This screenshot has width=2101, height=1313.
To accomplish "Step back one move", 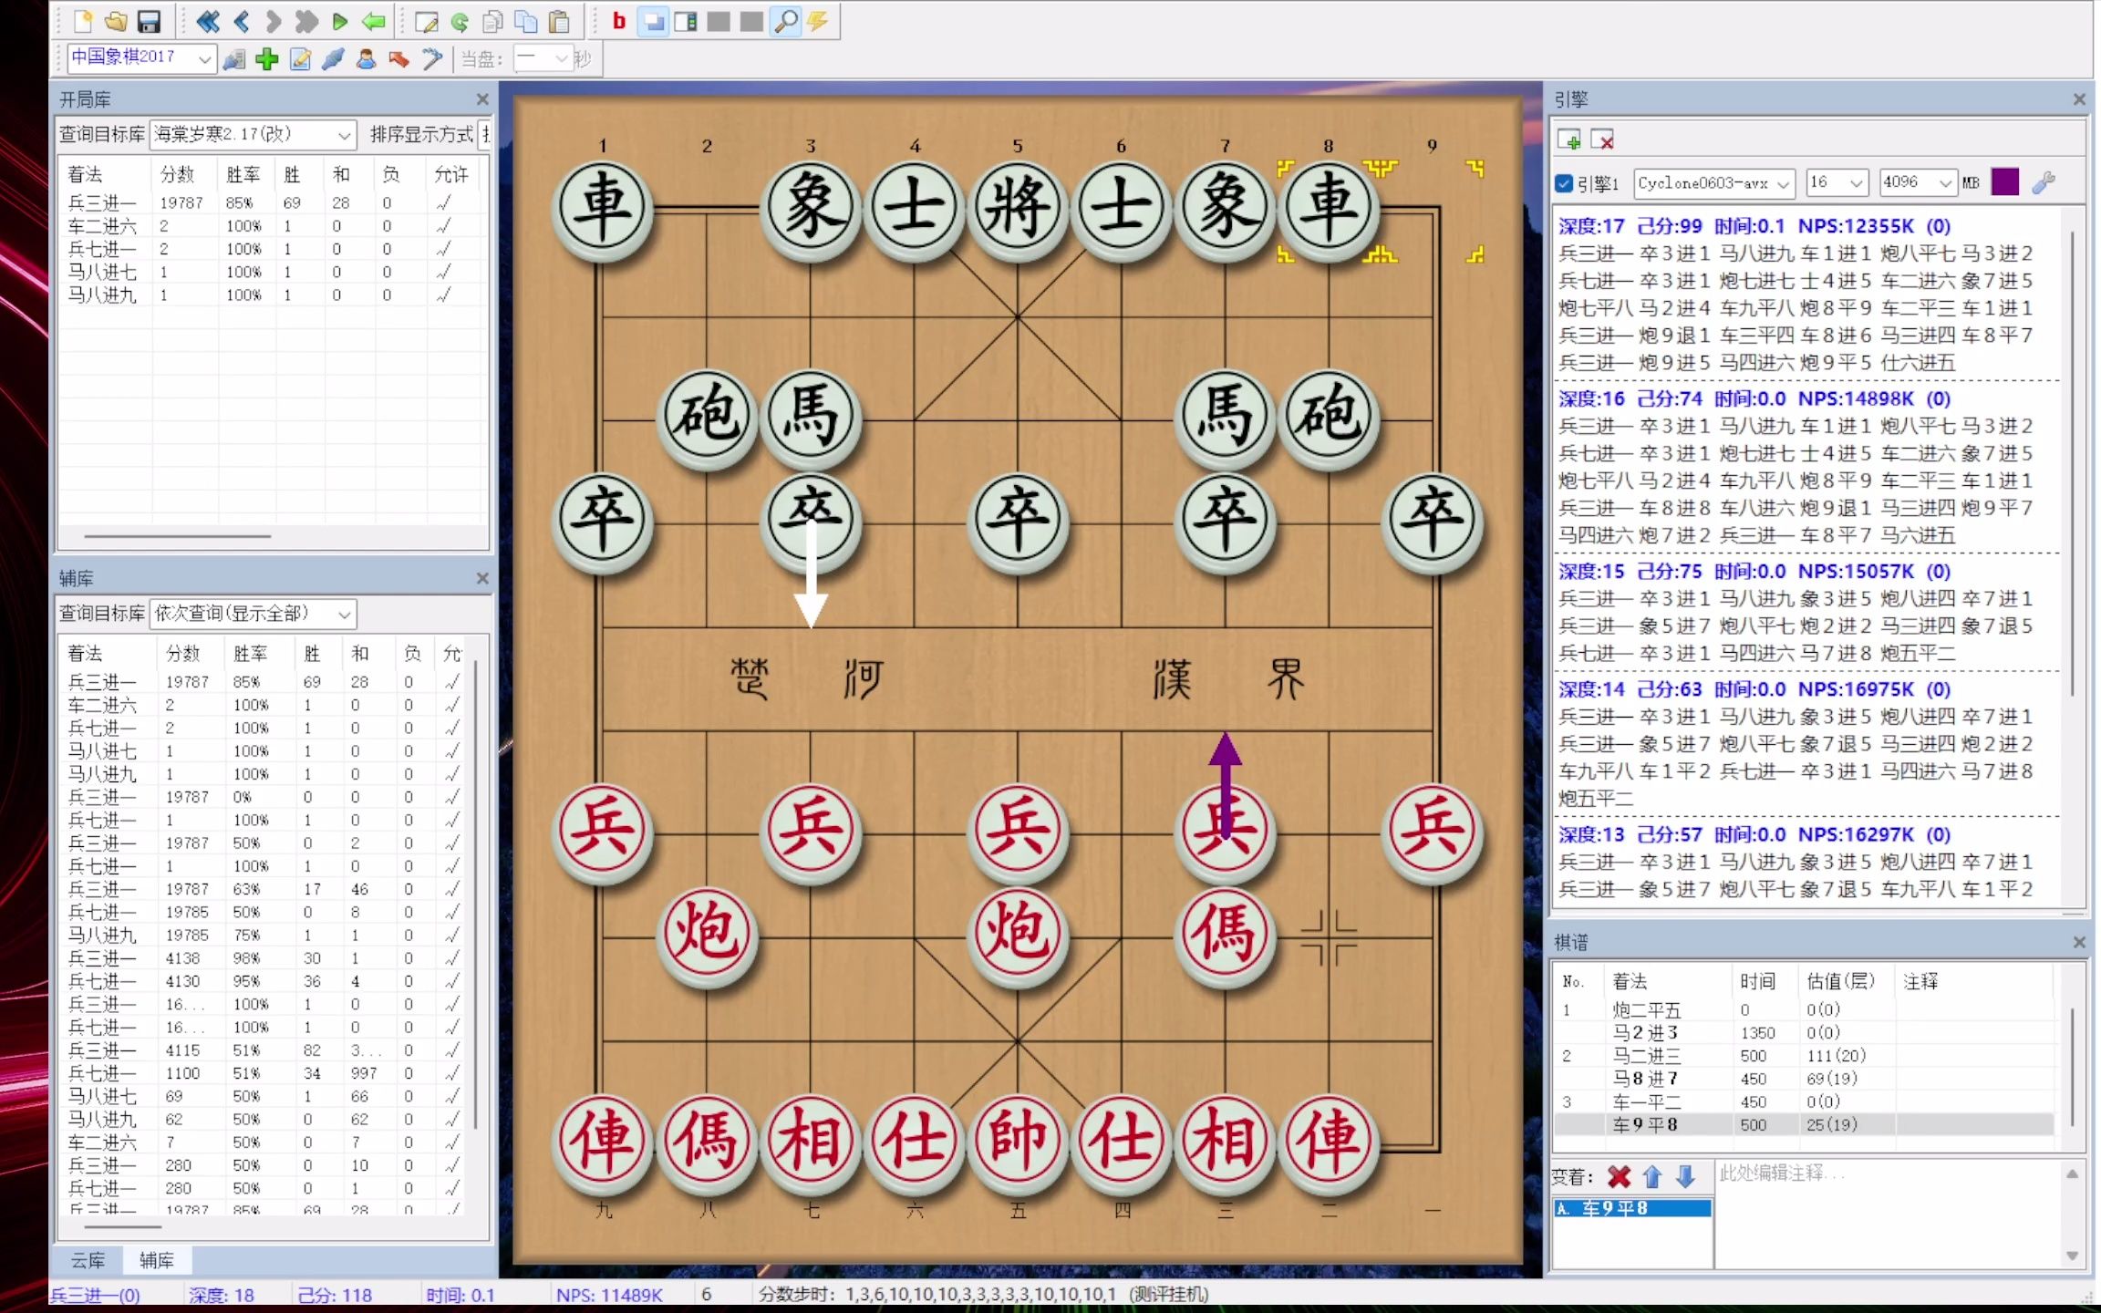I will [241, 21].
